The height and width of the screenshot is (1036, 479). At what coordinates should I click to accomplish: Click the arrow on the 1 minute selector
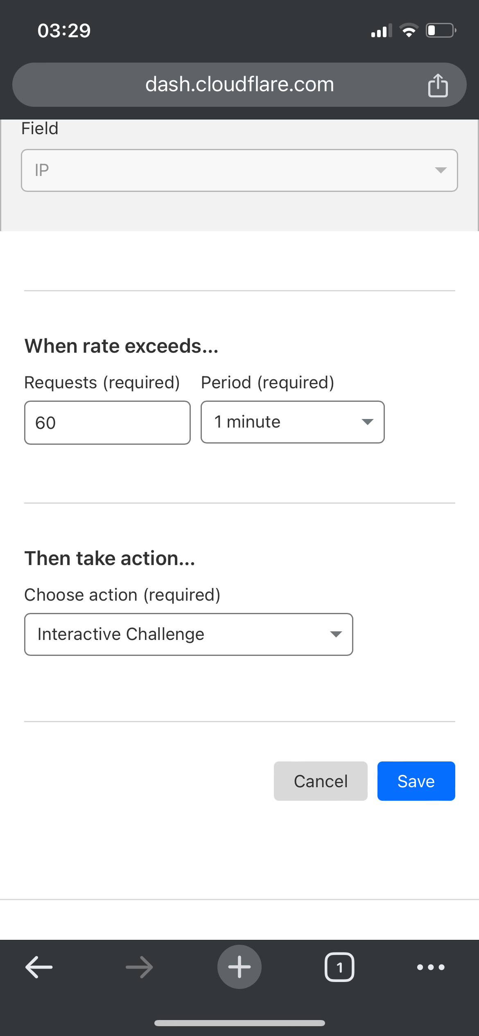pyautogui.click(x=367, y=422)
